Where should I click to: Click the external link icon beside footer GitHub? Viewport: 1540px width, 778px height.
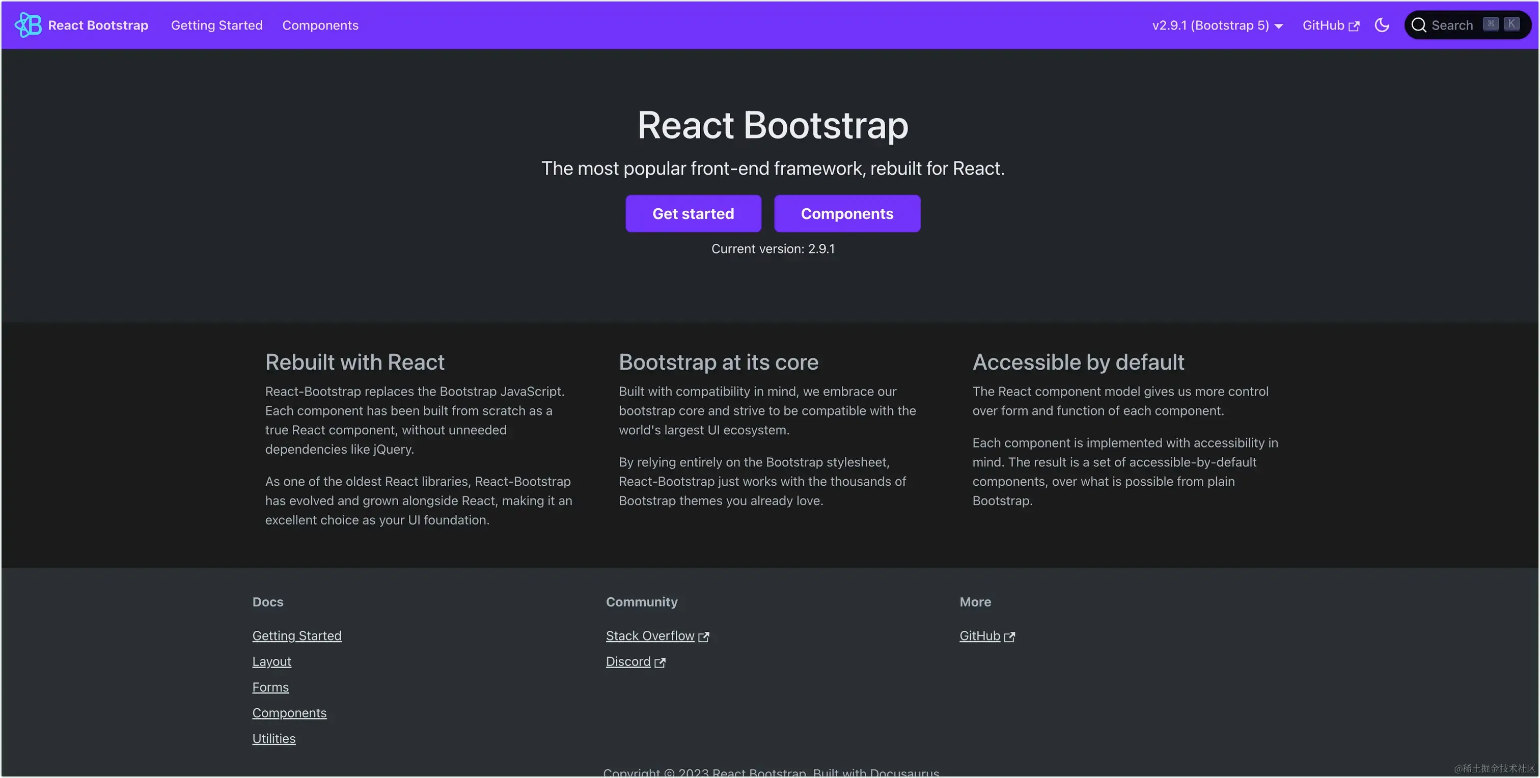[1010, 637]
